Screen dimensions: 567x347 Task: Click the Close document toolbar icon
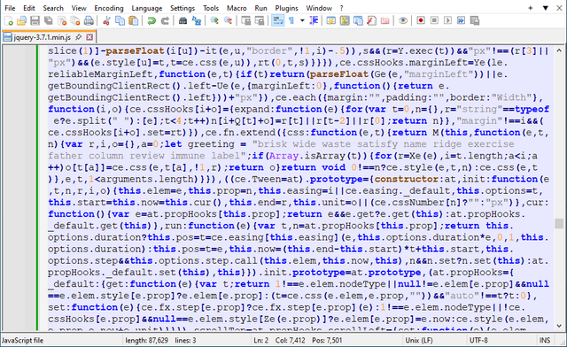click(x=62, y=20)
